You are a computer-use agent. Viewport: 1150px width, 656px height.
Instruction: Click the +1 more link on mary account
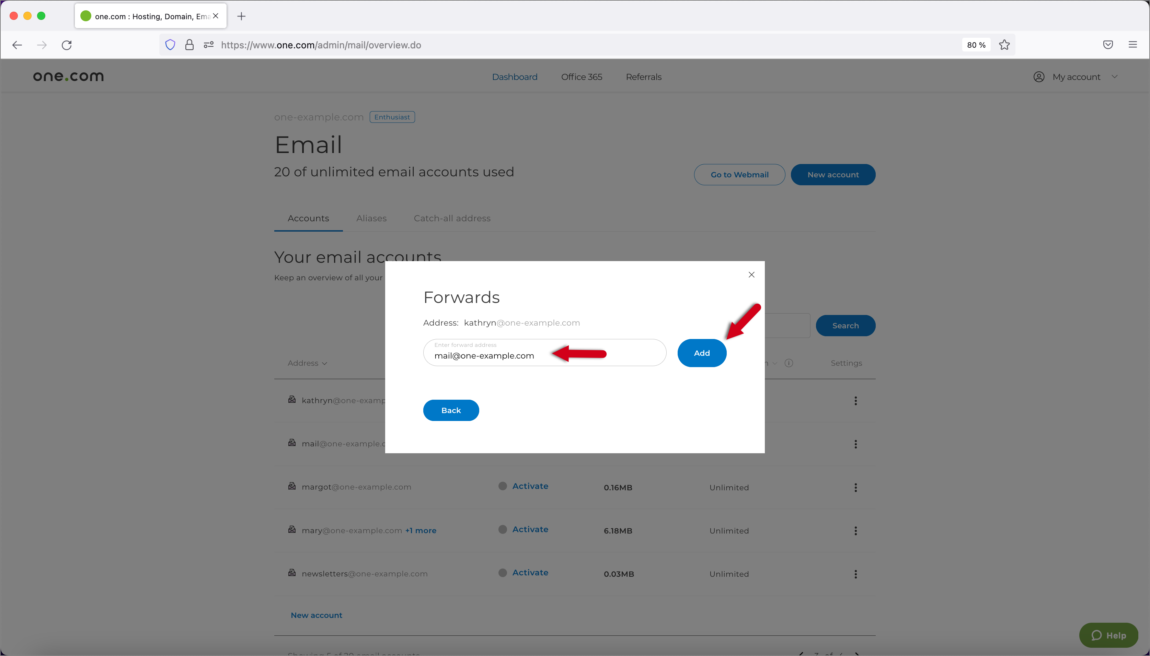coord(421,529)
